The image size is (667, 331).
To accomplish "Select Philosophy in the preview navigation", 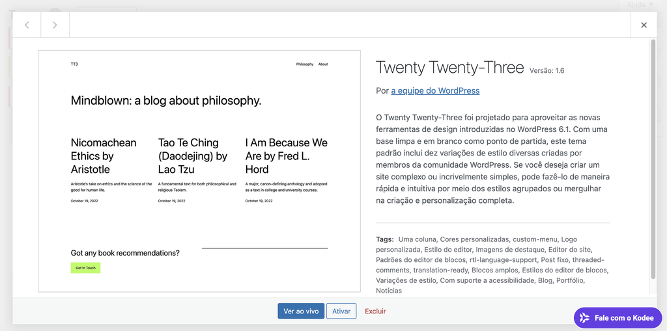I will point(305,64).
